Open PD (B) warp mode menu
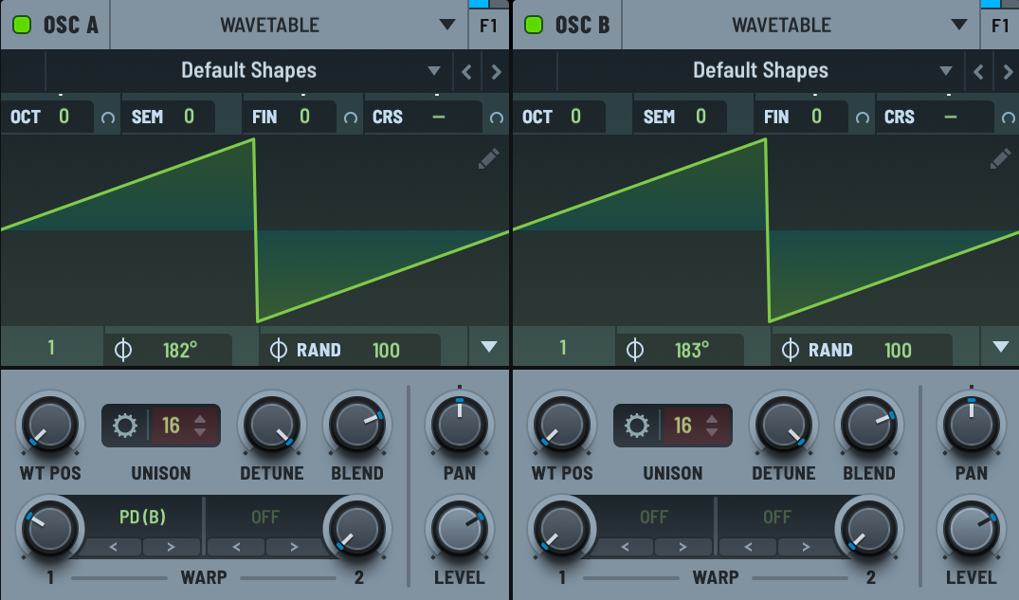1019x600 pixels. 142,517
